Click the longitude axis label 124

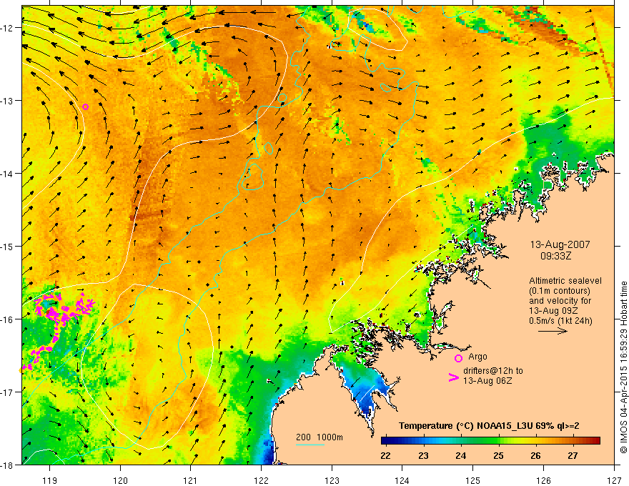click(x=402, y=480)
